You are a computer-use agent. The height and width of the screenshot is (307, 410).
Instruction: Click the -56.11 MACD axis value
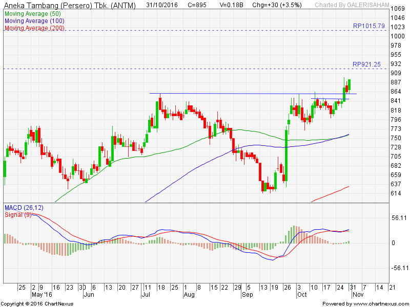(399, 268)
